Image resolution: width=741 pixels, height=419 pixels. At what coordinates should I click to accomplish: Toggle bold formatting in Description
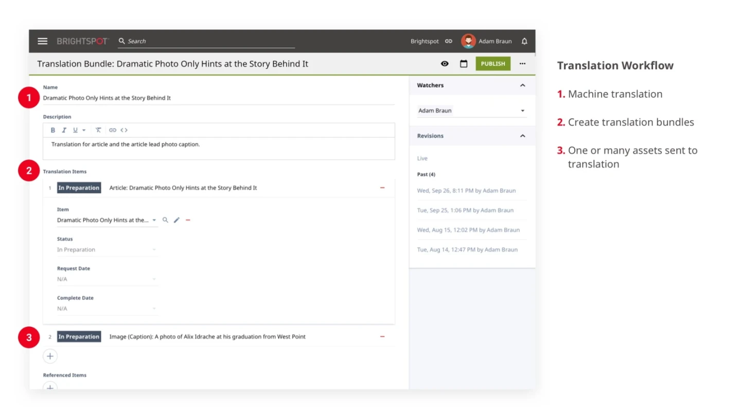[53, 130]
